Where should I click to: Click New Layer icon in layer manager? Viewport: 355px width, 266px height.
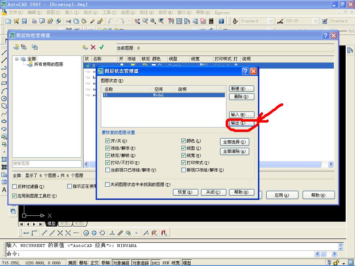click(85, 47)
